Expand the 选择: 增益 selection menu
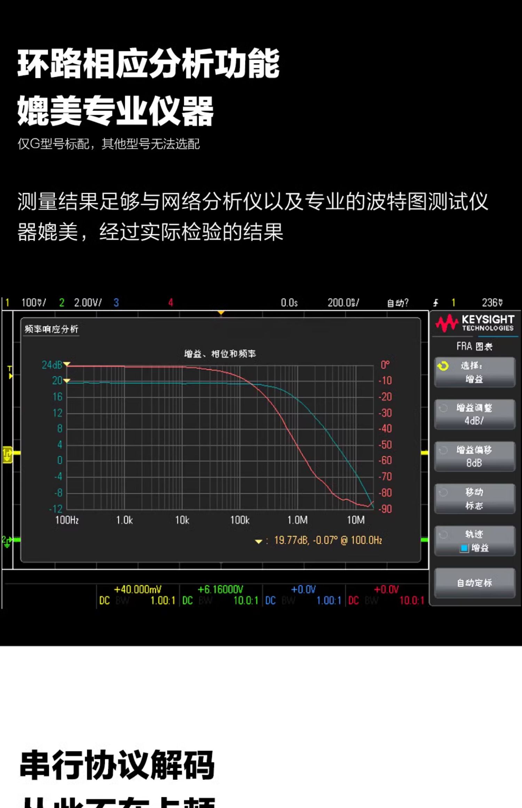 [x=475, y=372]
